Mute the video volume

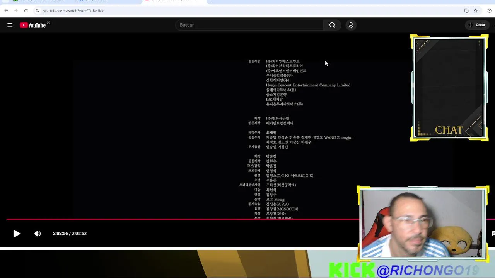pos(38,234)
